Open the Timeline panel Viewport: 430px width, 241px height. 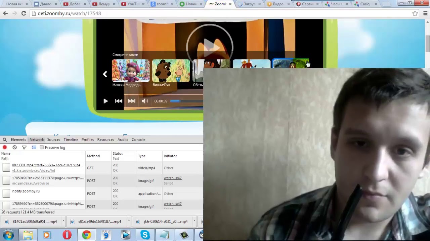pos(71,140)
